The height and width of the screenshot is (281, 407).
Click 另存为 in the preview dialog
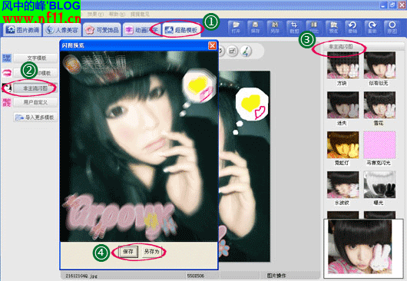pos(152,252)
